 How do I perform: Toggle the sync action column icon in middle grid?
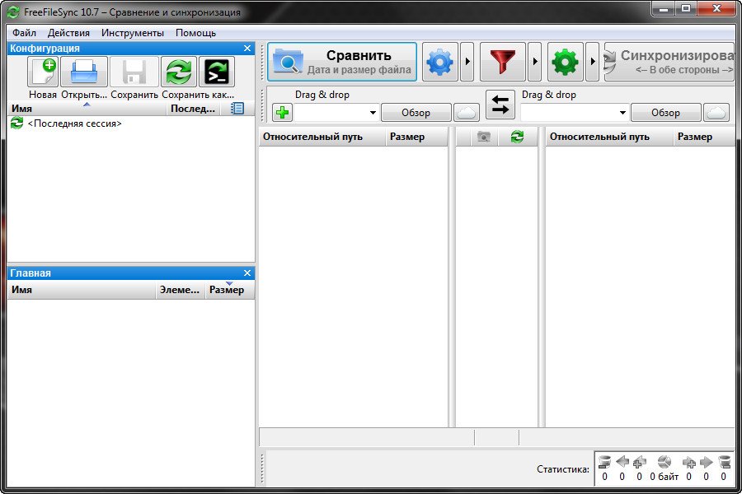point(517,137)
